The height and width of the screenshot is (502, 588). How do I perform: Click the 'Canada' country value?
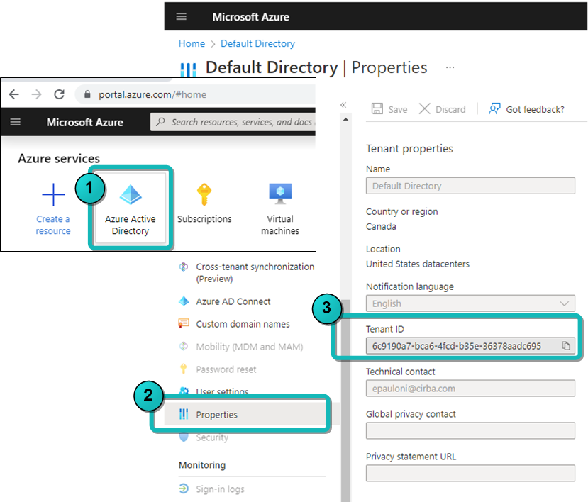[x=381, y=226]
